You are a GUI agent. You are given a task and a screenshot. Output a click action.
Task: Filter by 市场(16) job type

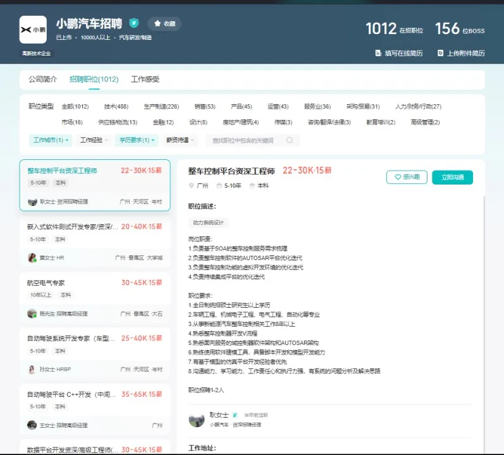pos(72,122)
